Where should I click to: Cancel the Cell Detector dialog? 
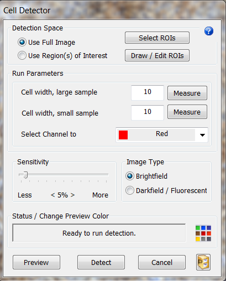point(162,262)
